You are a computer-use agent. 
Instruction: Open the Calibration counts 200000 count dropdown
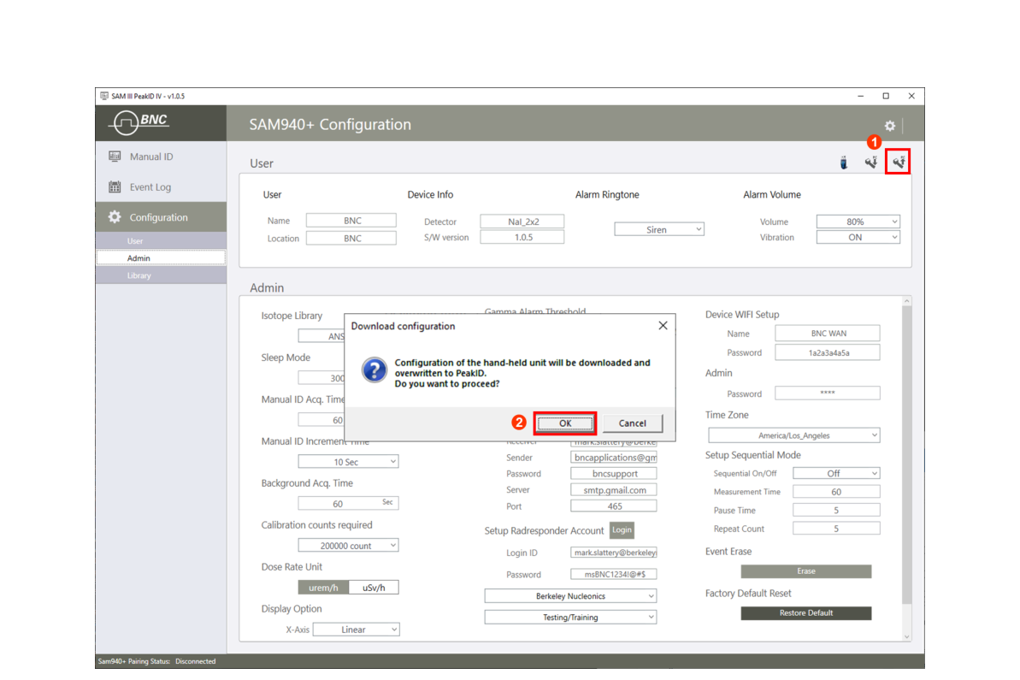(x=348, y=546)
